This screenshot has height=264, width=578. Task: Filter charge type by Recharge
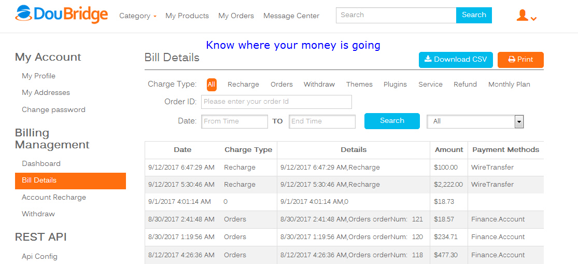click(x=243, y=85)
